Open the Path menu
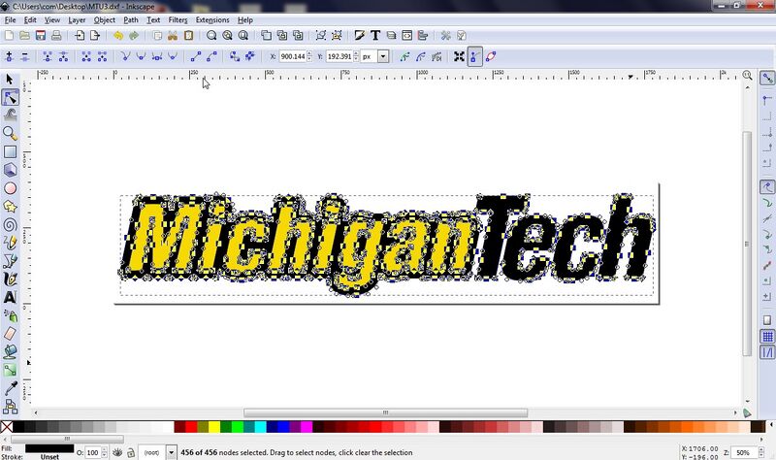The image size is (776, 460). point(131,19)
